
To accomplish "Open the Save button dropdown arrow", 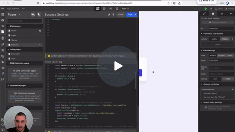I will click(136, 14).
